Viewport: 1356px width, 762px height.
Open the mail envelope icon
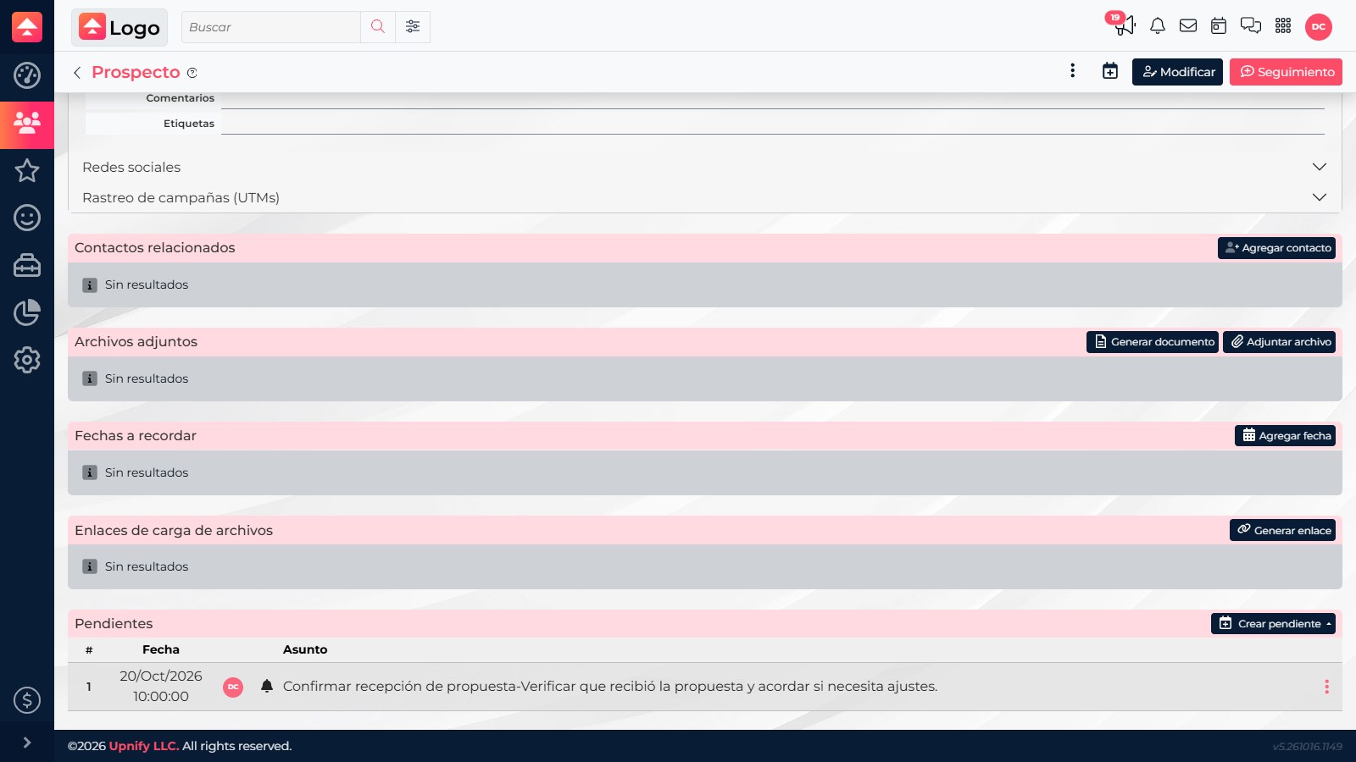[1188, 26]
